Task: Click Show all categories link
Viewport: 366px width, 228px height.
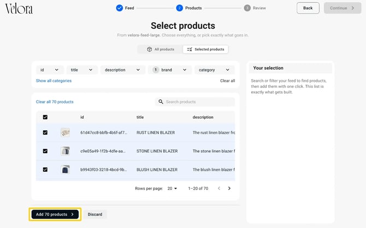Action: point(54,81)
